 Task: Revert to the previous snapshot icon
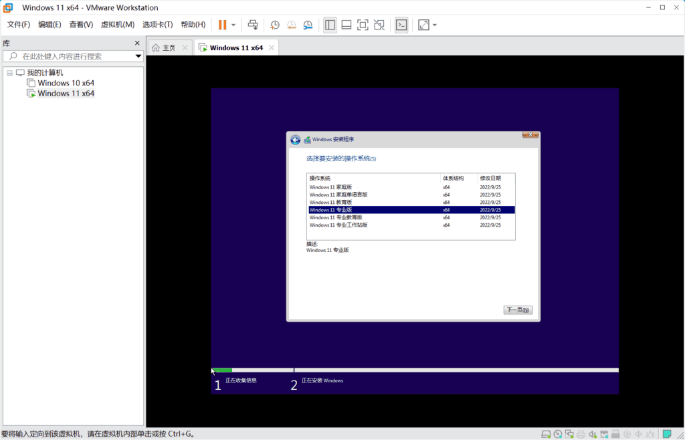(x=292, y=25)
